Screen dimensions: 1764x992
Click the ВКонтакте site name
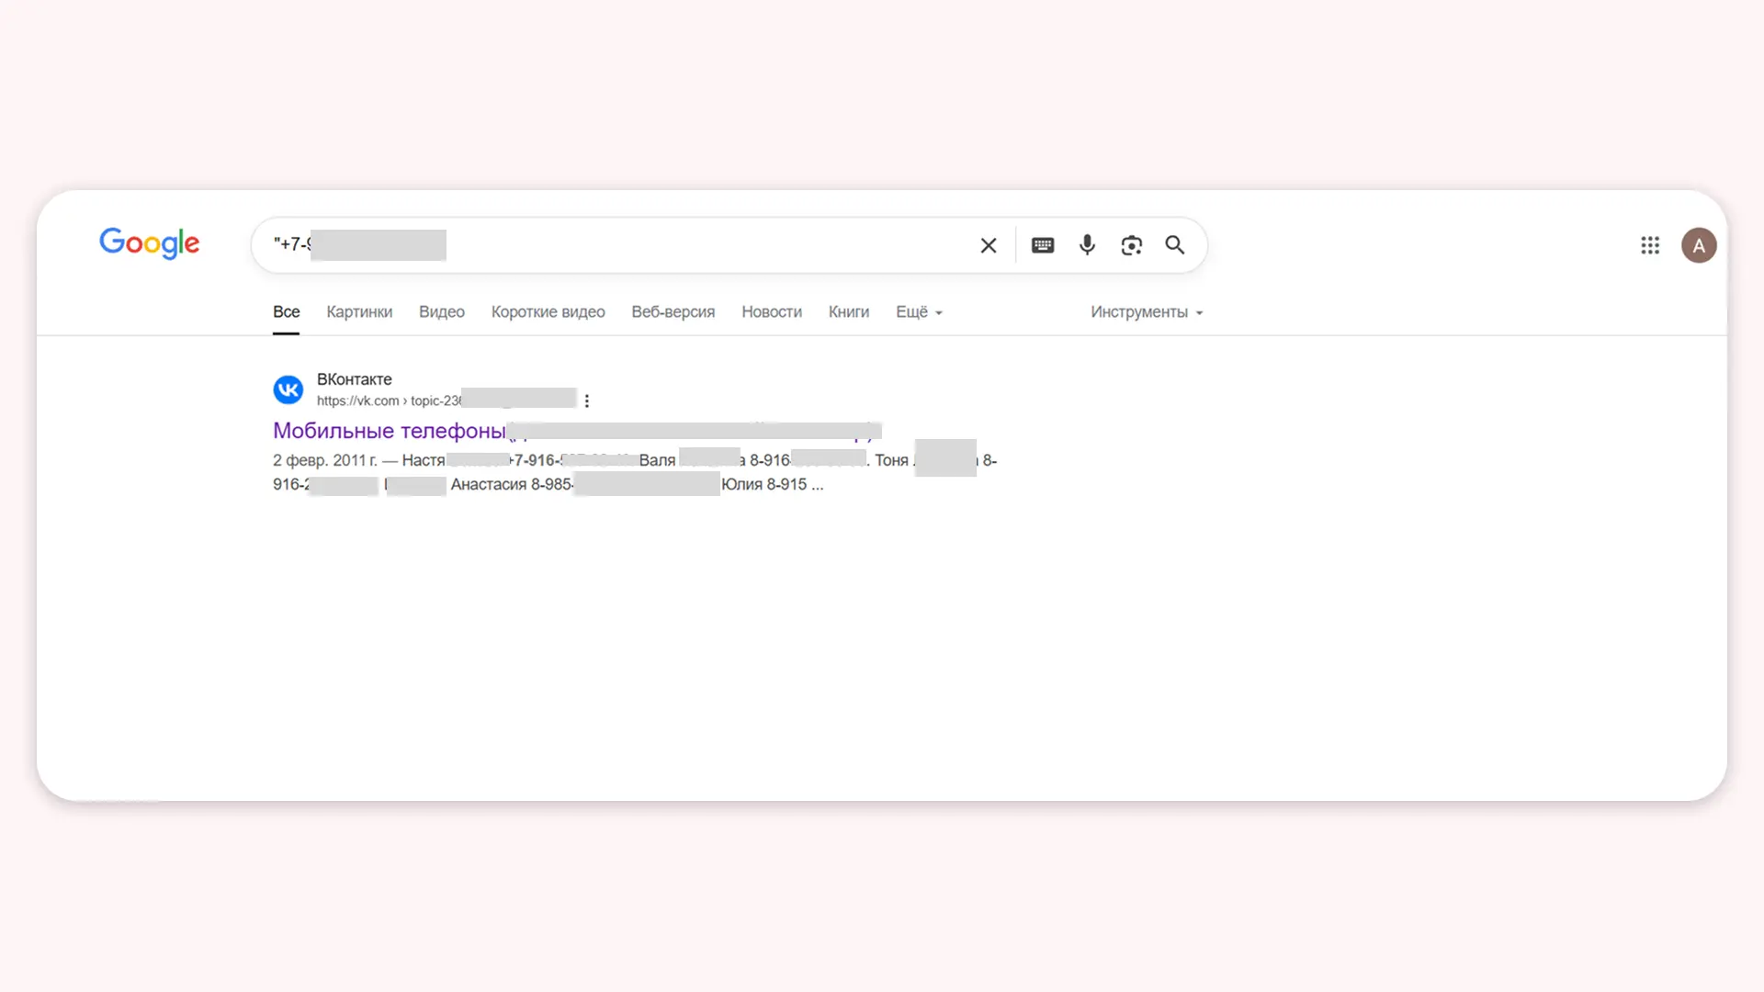[x=355, y=379]
